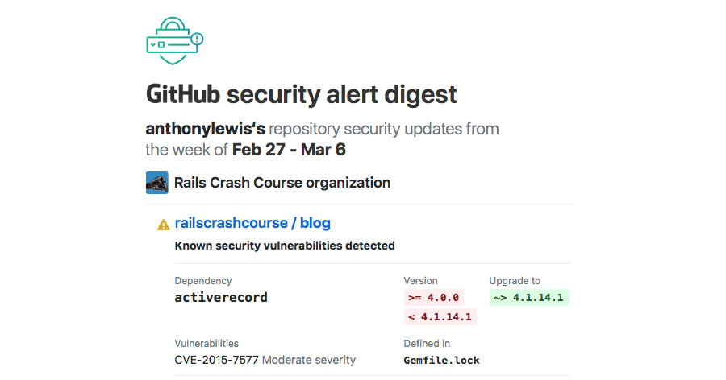This screenshot has width=726, height=380.
Task: Open the railscrashcourse / blog repository link
Action: click(252, 223)
